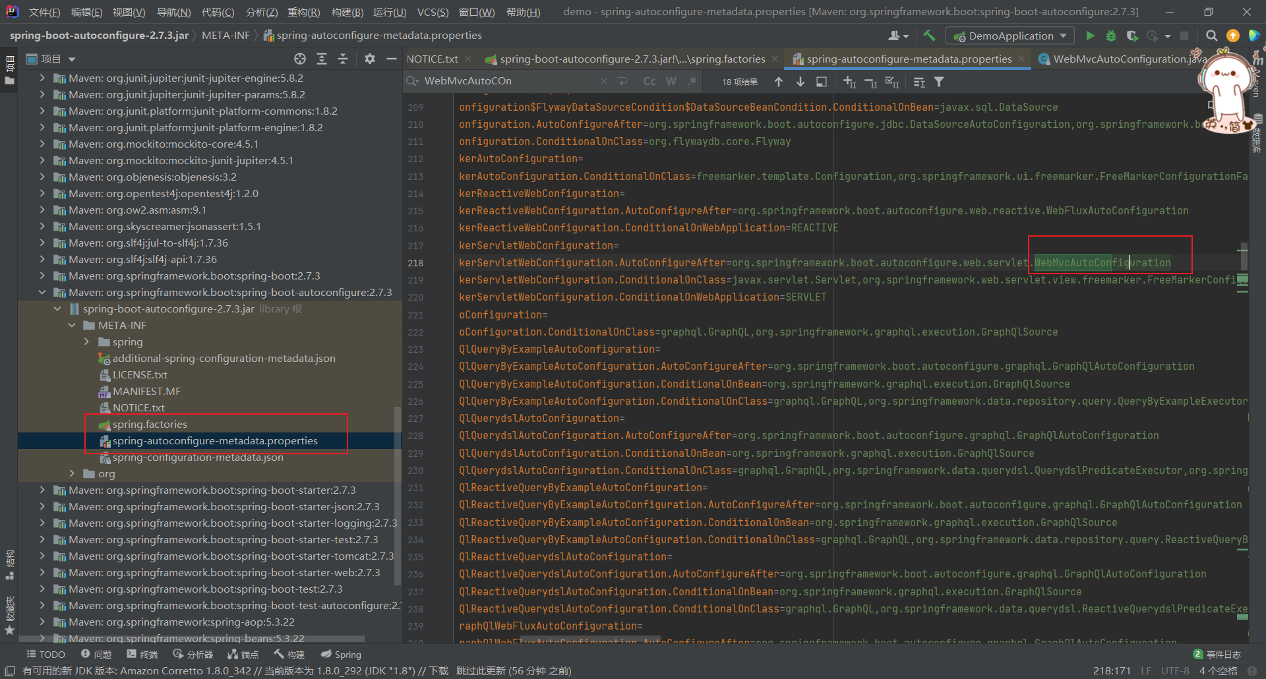This screenshot has height=679, width=1266.
Task: Open the Spring tool window
Action: tap(342, 654)
